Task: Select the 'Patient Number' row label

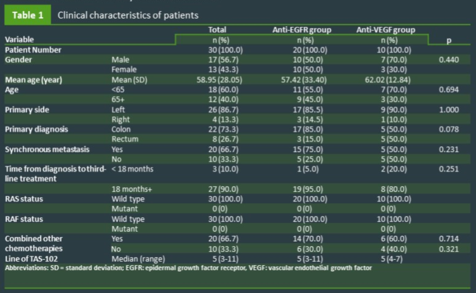Action: tap(33, 50)
